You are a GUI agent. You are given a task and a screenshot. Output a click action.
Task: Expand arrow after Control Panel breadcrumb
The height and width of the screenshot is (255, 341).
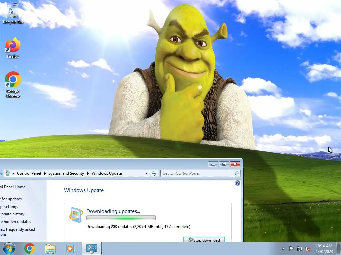(45, 173)
